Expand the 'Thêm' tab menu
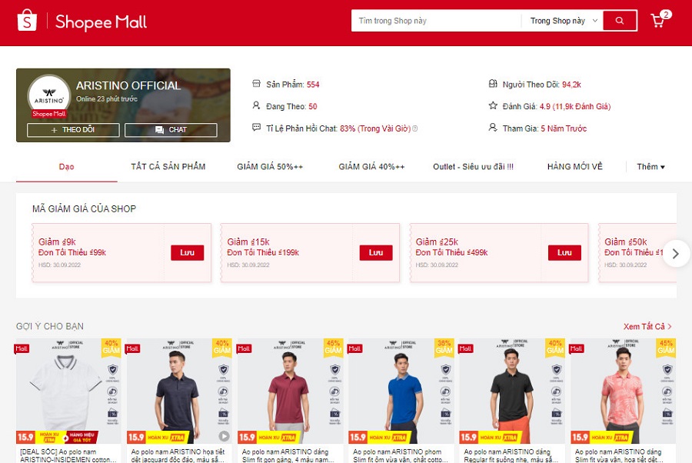 650,167
